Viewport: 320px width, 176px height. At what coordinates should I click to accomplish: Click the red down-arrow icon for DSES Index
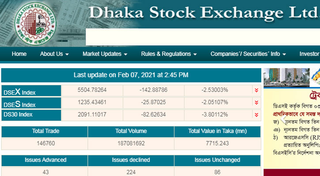(x=256, y=103)
